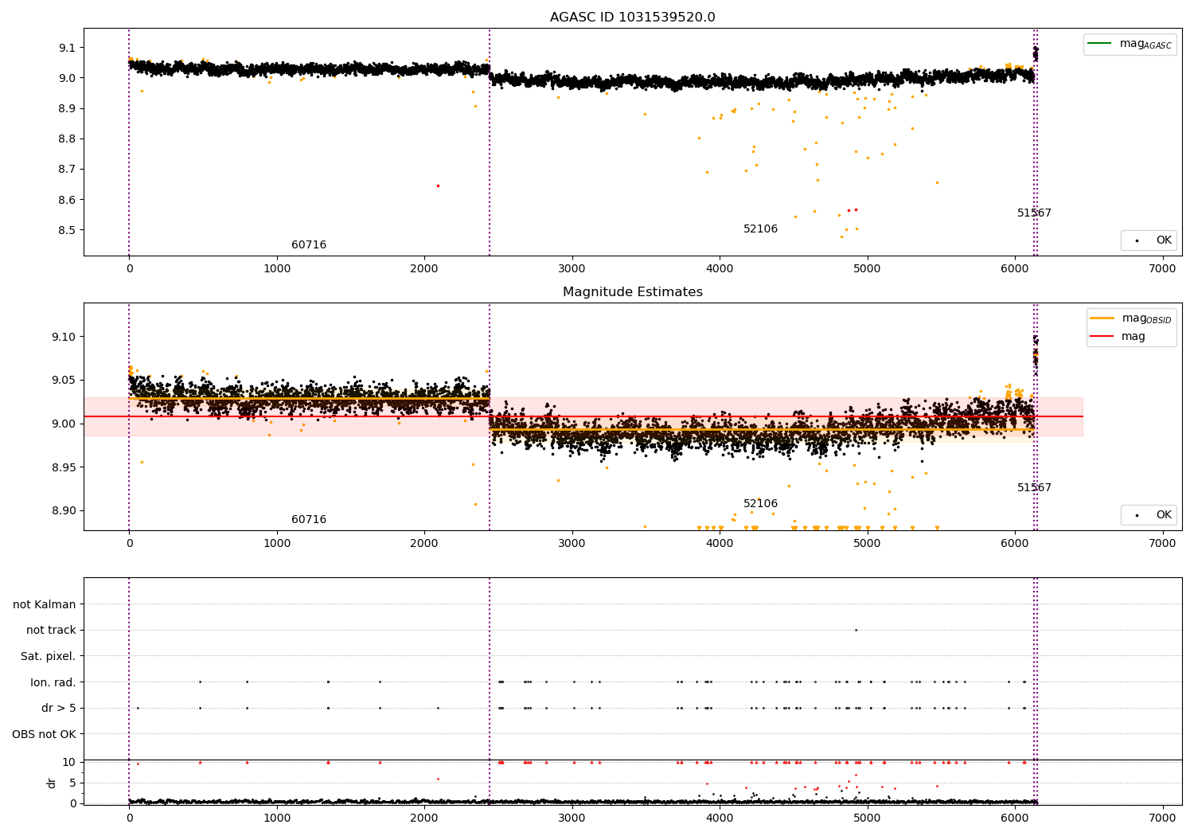Click the 'dr' y-axis label at bottom
Image resolution: width=1194 pixels, height=836 pixels.
52,783
